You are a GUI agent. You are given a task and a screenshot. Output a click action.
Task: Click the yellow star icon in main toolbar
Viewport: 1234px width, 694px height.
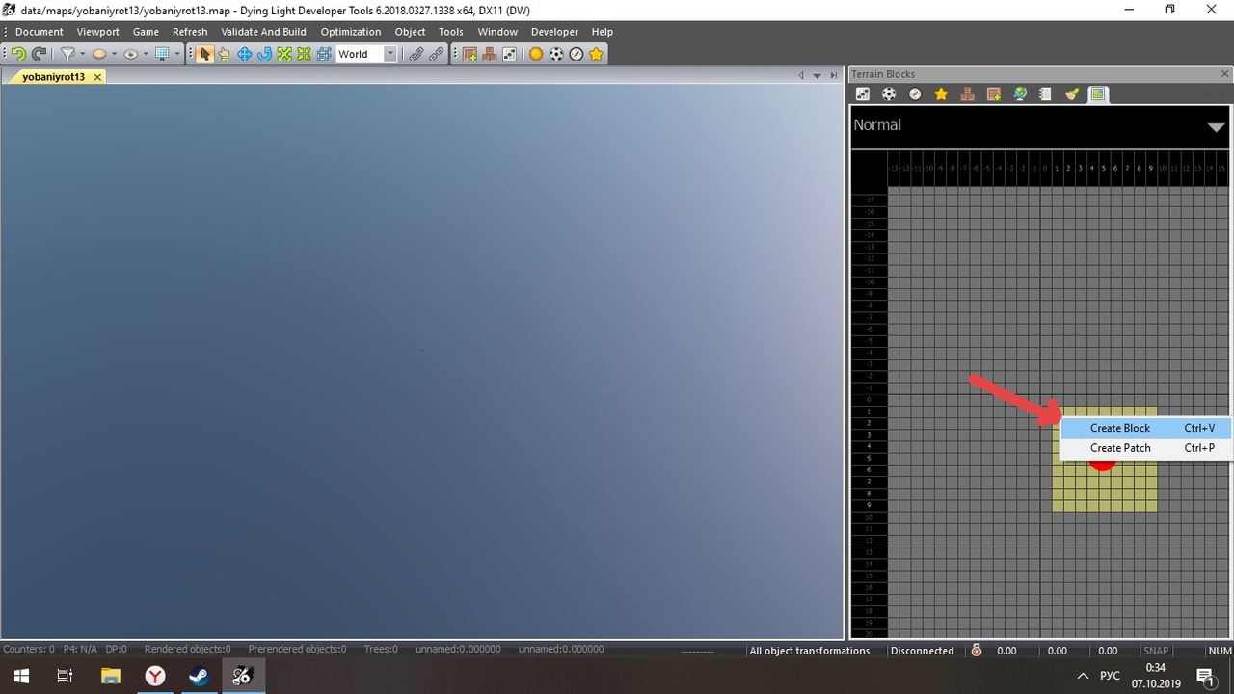[597, 55]
